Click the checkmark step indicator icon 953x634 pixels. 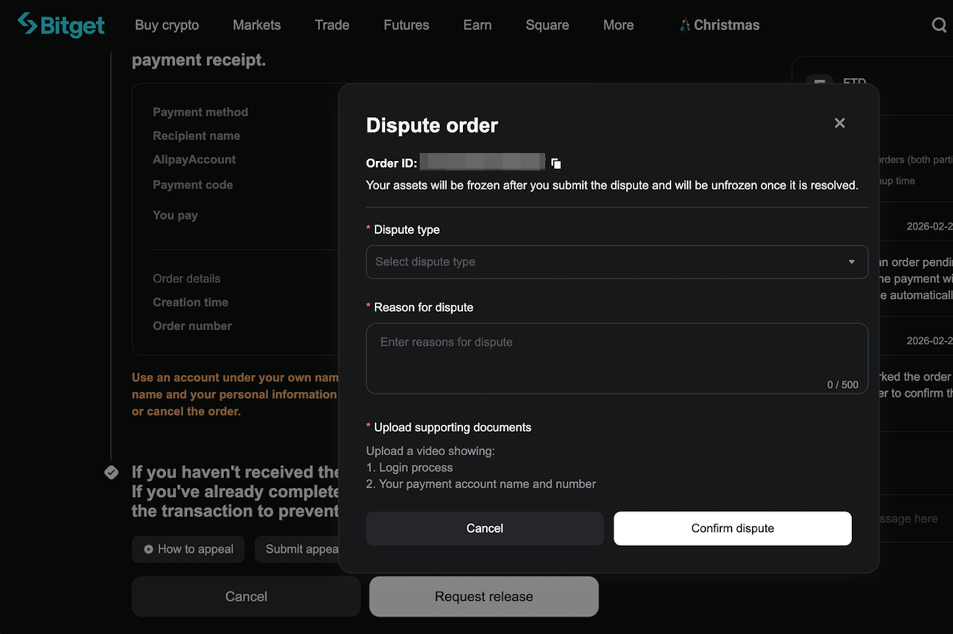coord(111,472)
